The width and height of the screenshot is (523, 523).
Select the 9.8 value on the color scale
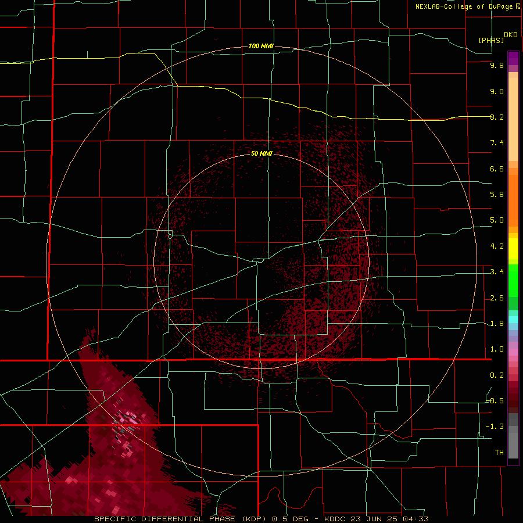pyautogui.click(x=497, y=65)
